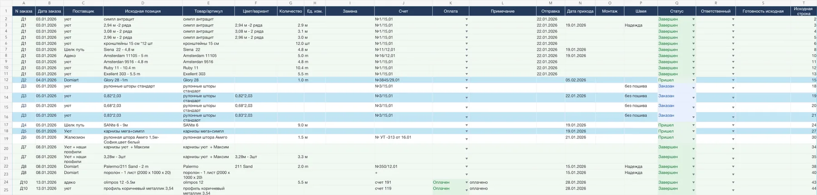
Task: Select the 'Amsterdan 11105 - 5 m' cell
Action: [143, 56]
